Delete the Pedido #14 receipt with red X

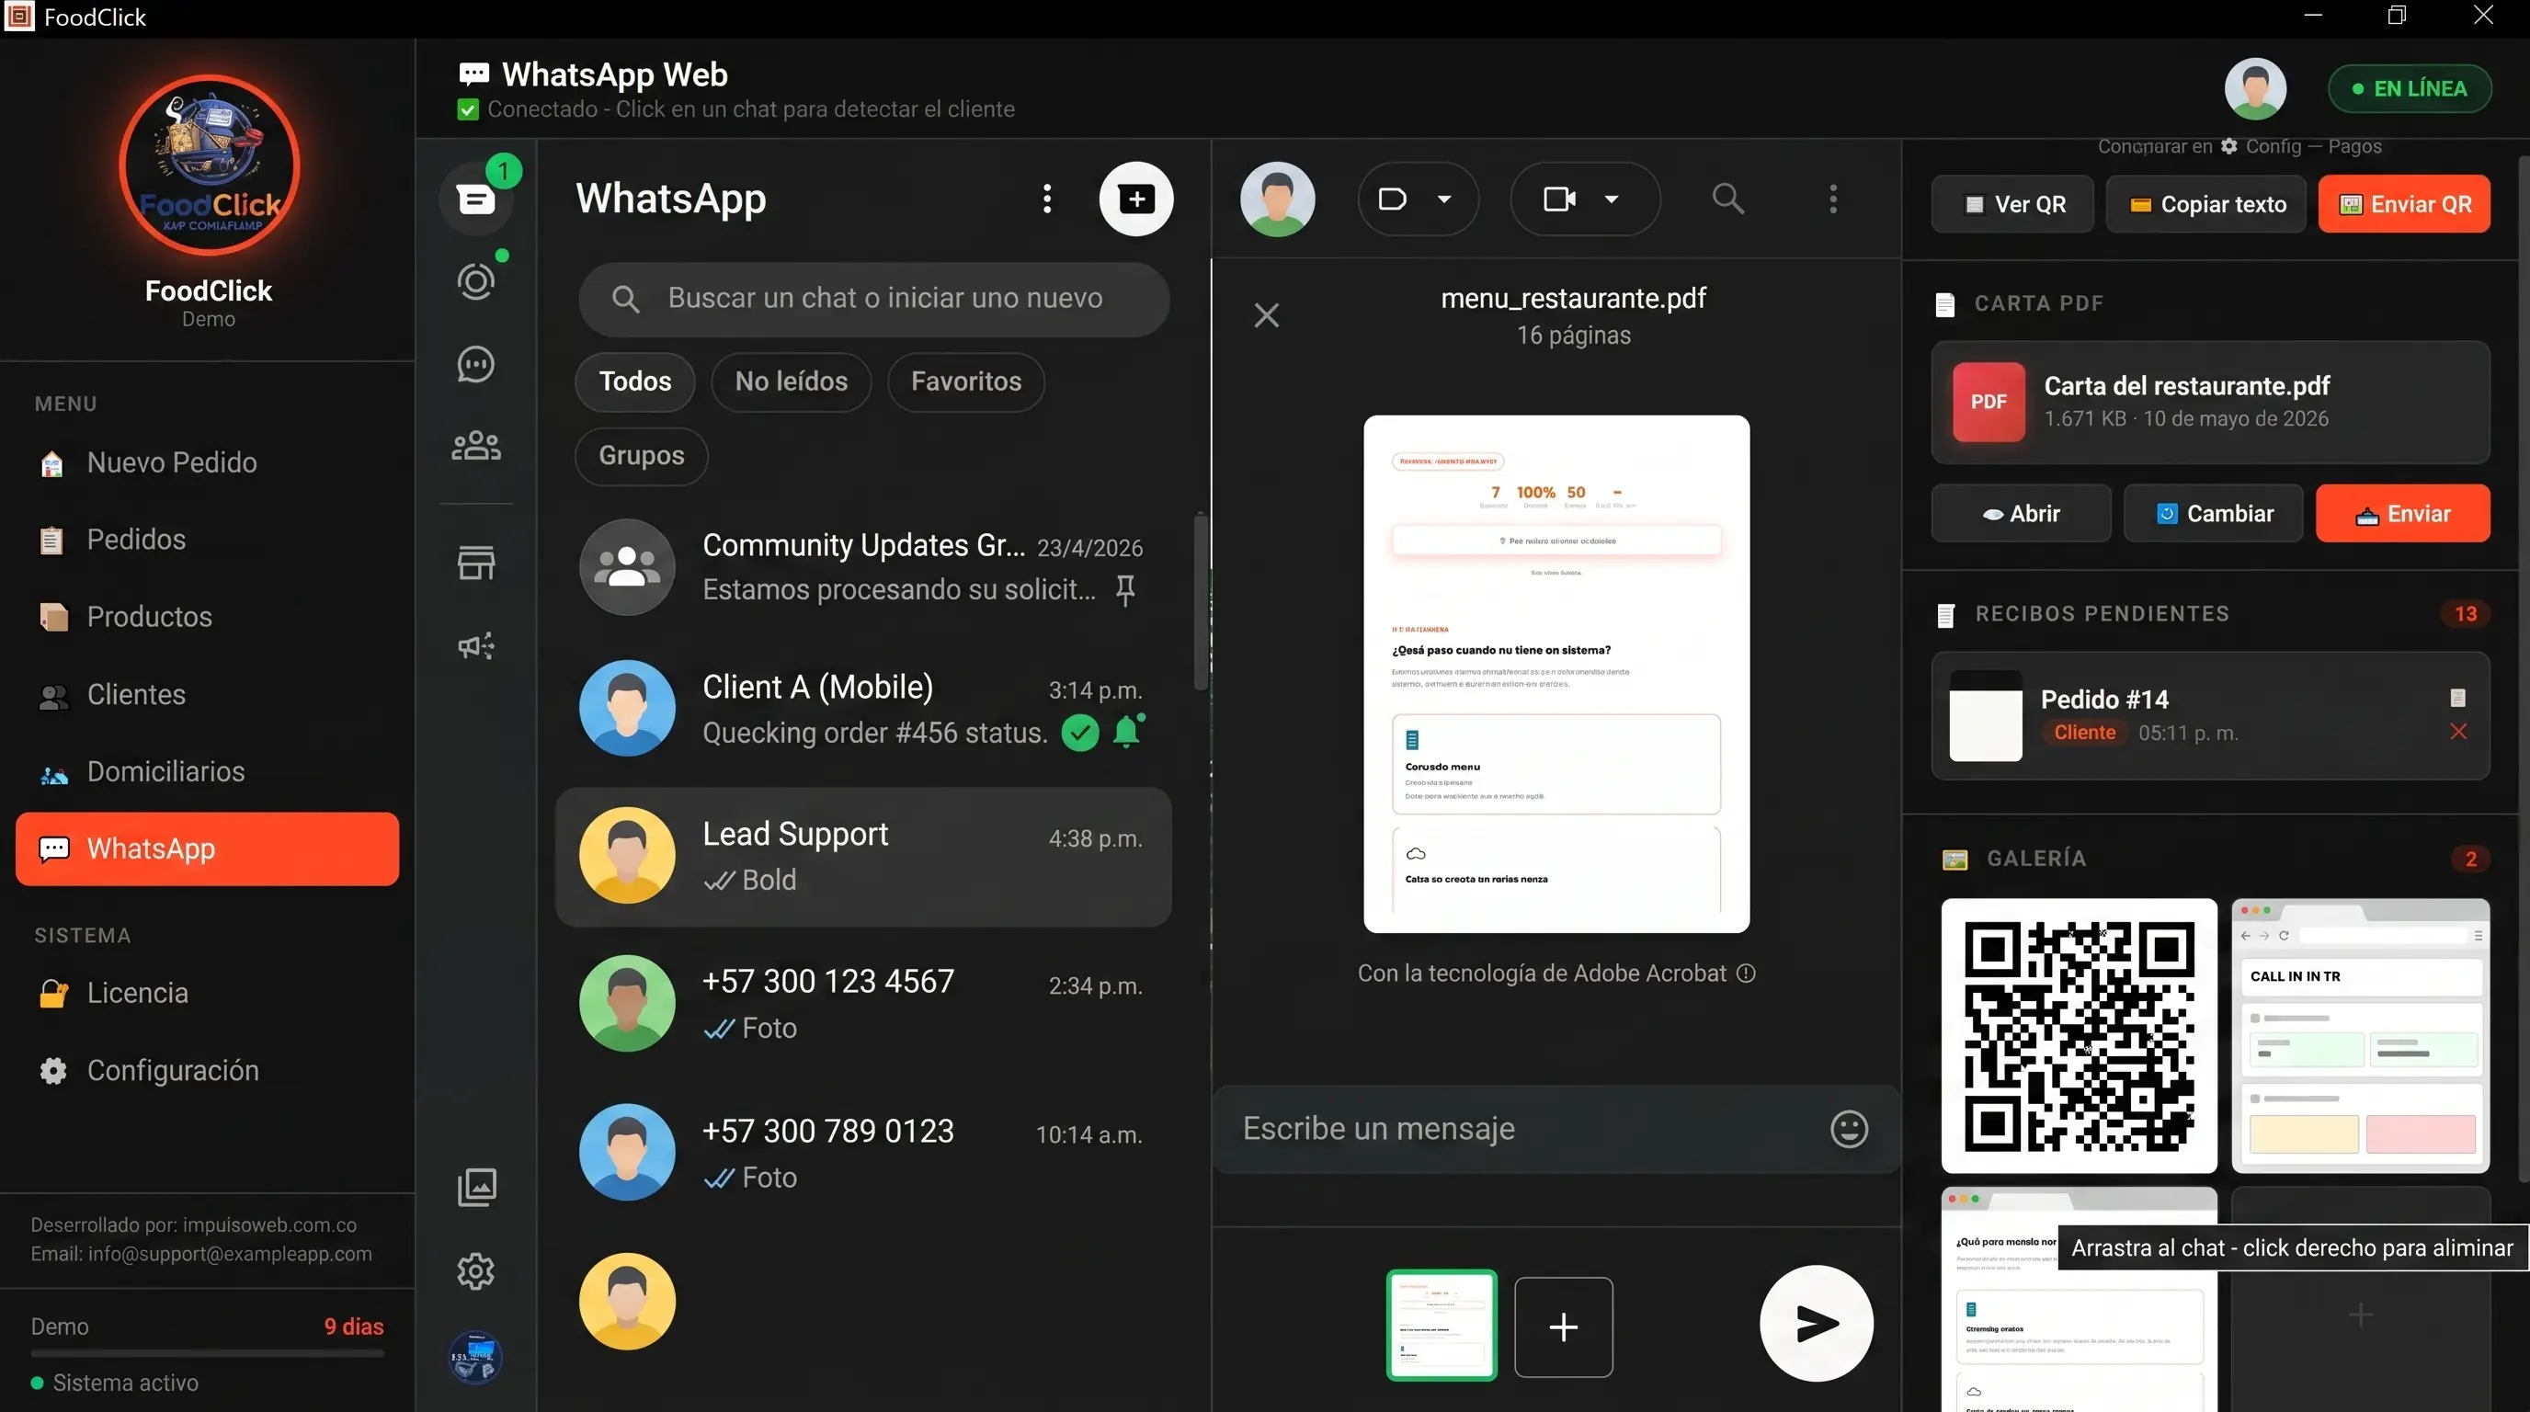click(2458, 732)
